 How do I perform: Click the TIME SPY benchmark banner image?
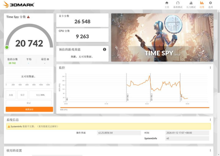pos(162,37)
